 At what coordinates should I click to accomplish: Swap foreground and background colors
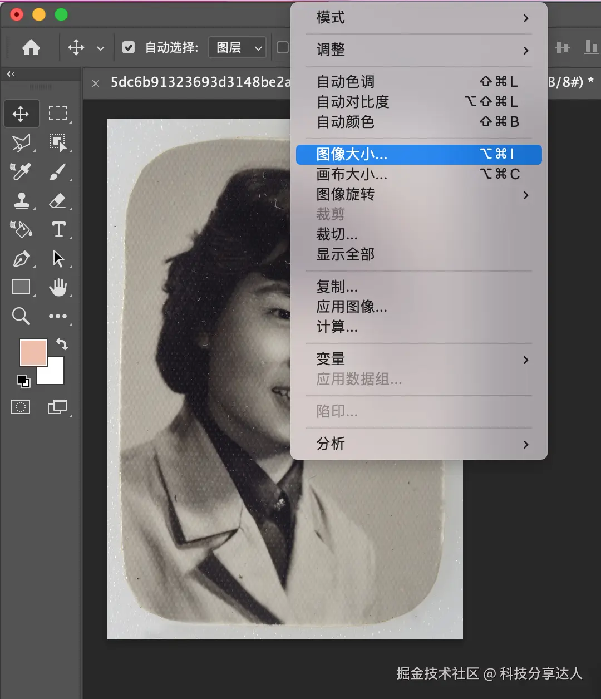tap(62, 344)
